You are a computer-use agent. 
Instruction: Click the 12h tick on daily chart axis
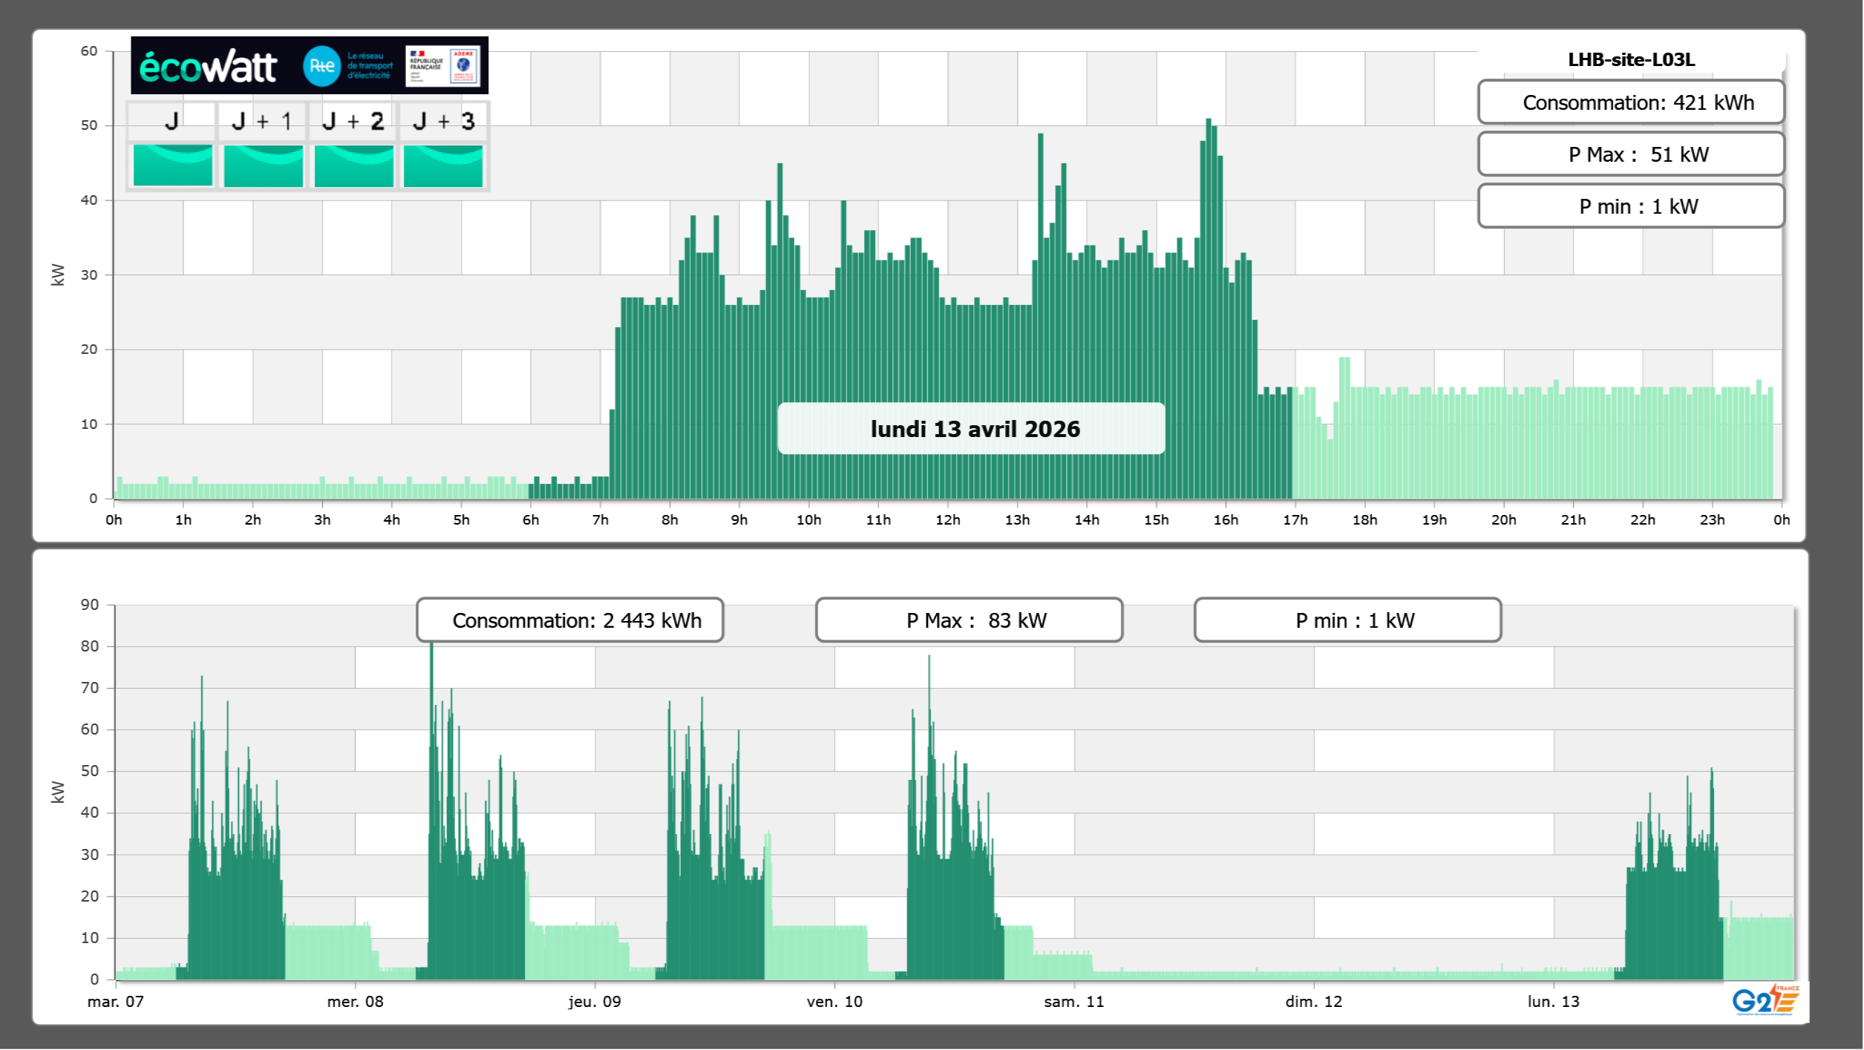(947, 520)
